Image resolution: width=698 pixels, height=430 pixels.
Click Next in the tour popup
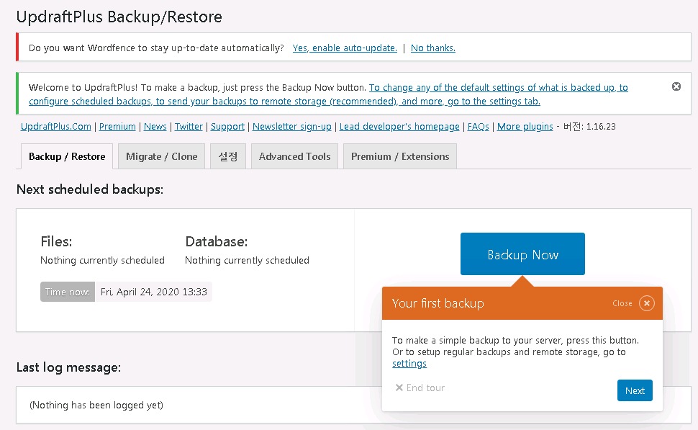click(635, 390)
